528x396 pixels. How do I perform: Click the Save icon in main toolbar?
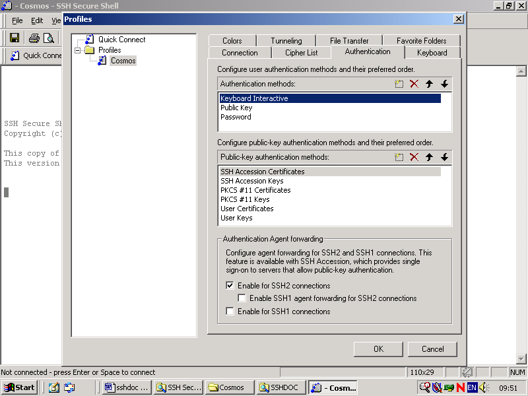coord(14,38)
